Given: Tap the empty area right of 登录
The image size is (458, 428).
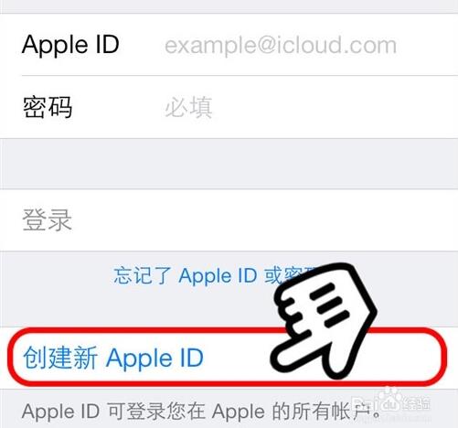Looking at the screenshot, I should (x=265, y=220).
